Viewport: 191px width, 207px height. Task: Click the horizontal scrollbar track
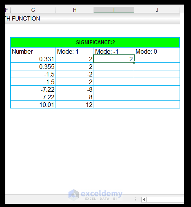(166, 199)
